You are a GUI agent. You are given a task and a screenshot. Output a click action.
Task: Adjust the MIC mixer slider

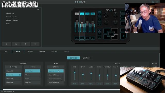point(75,73)
